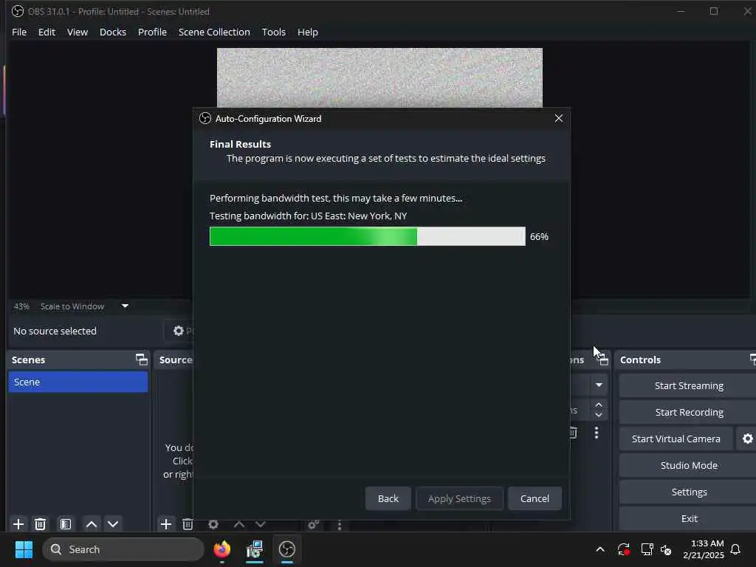Open Settings from Controls dock
756x567 pixels.
pos(689,492)
